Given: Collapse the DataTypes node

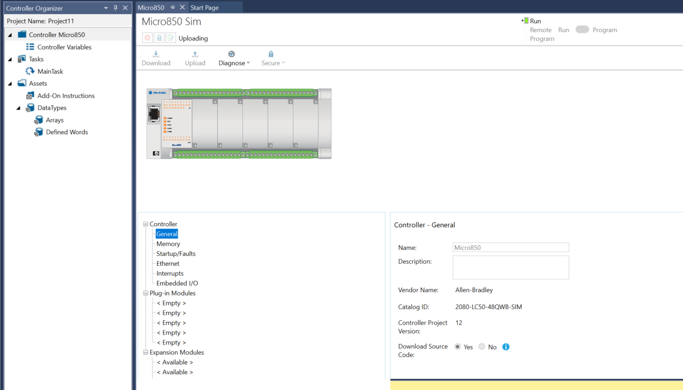Looking at the screenshot, I should (x=19, y=108).
